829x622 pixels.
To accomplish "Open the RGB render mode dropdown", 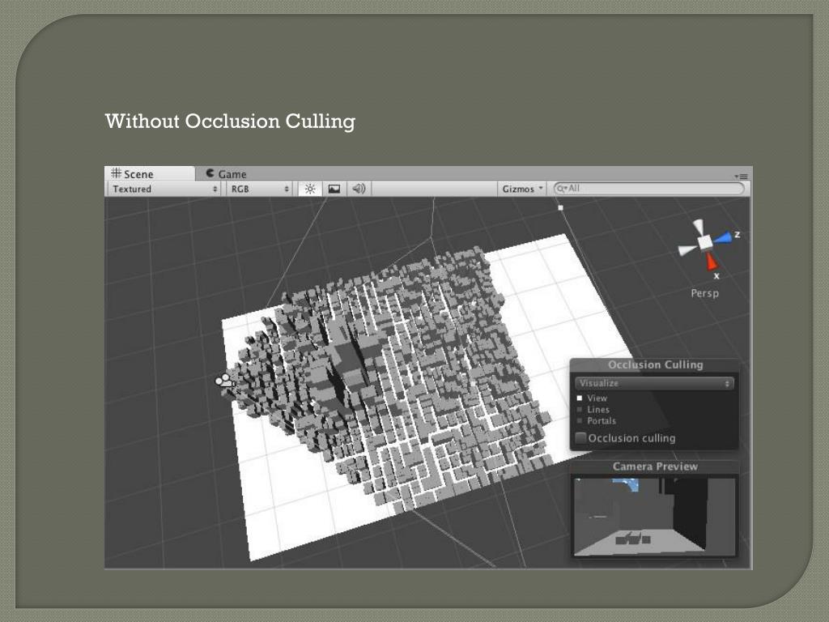I will coord(260,189).
